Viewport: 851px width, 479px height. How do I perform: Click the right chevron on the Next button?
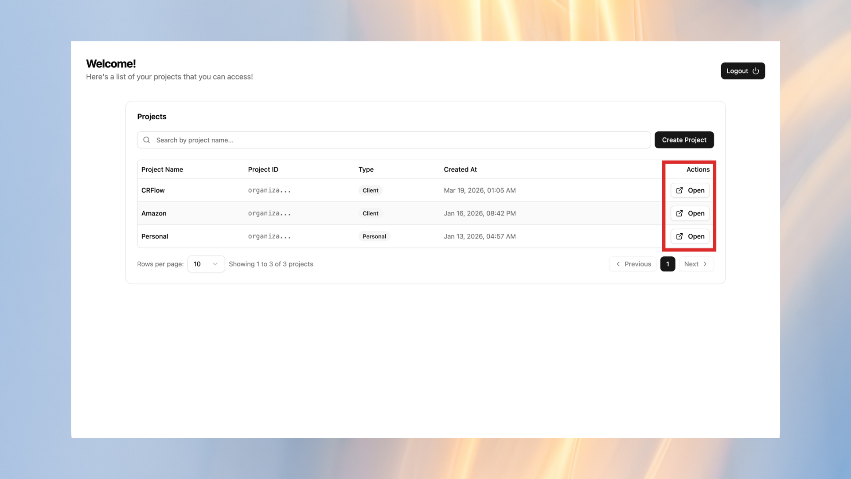705,264
